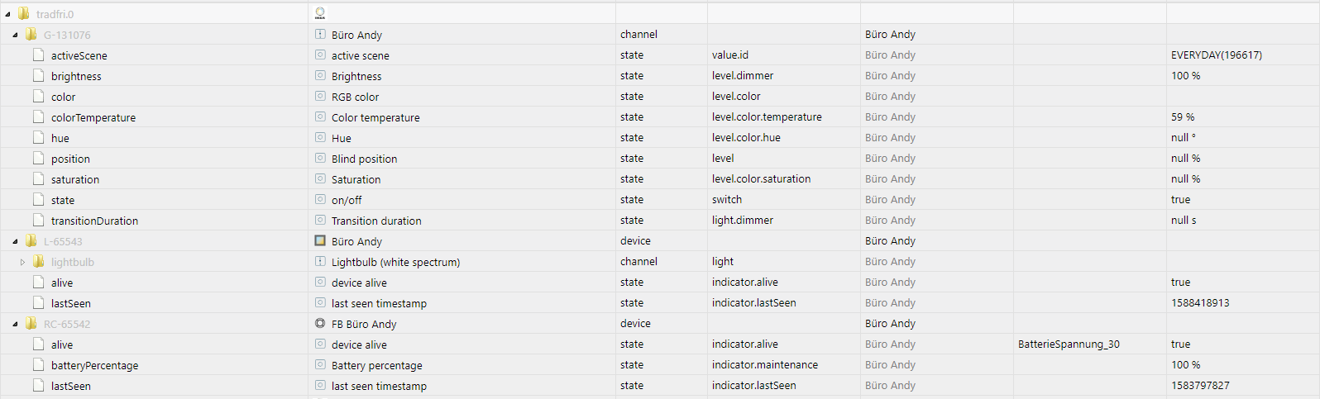1320x399 pixels.
Task: Click the 59 % color temperature value
Action: tap(1183, 117)
